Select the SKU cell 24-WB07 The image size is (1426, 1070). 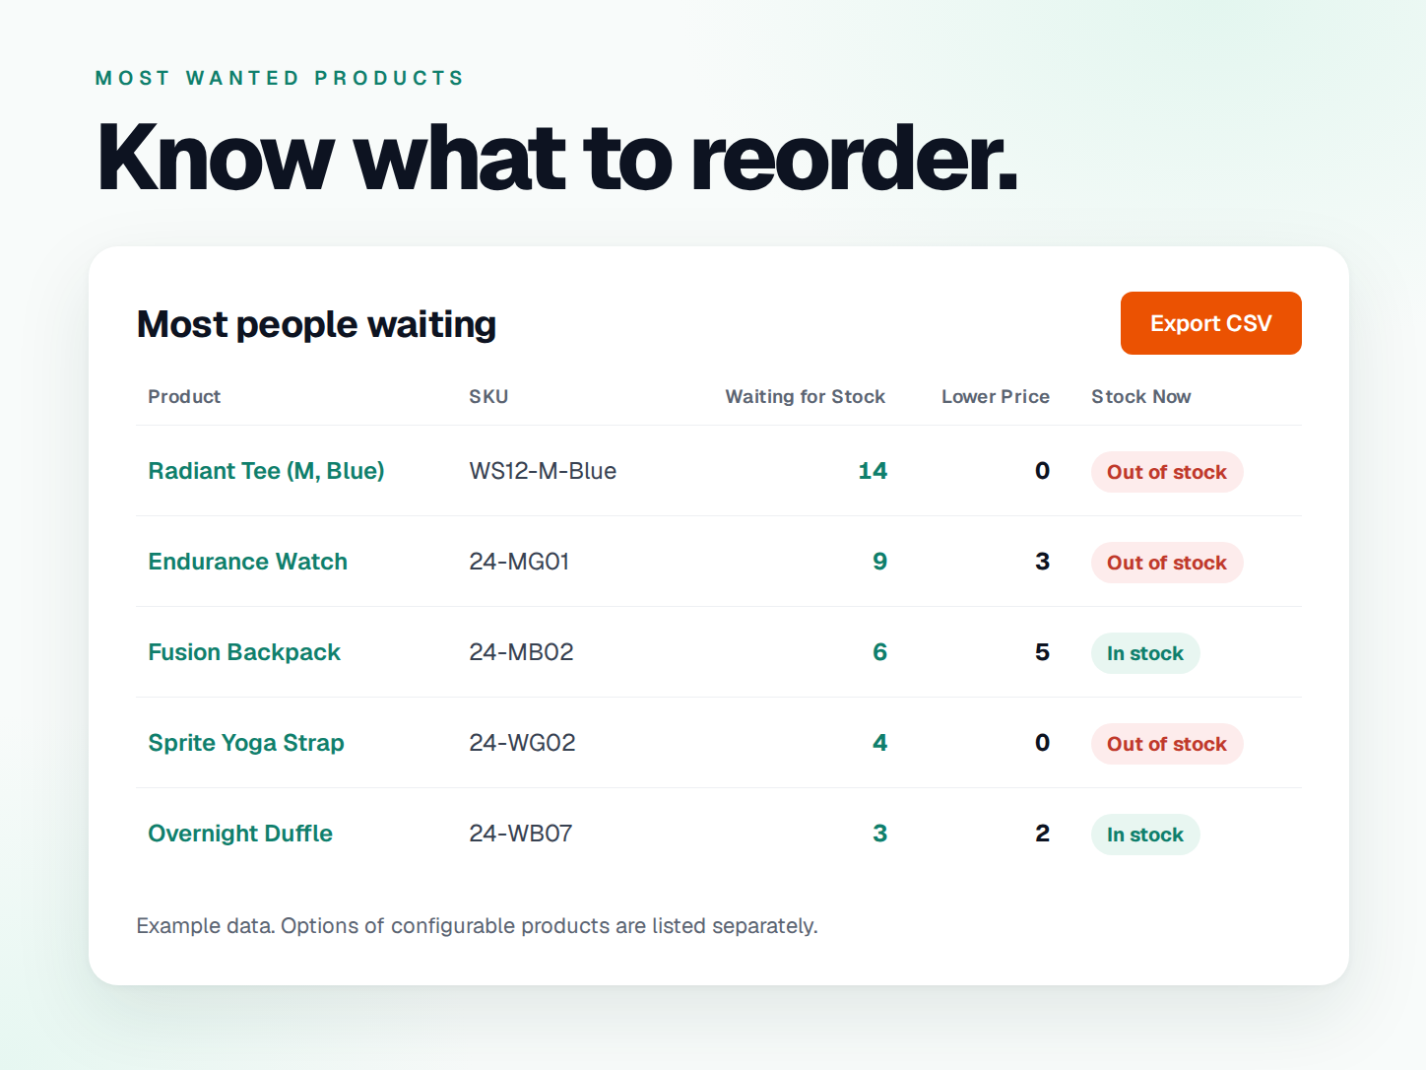520,834
